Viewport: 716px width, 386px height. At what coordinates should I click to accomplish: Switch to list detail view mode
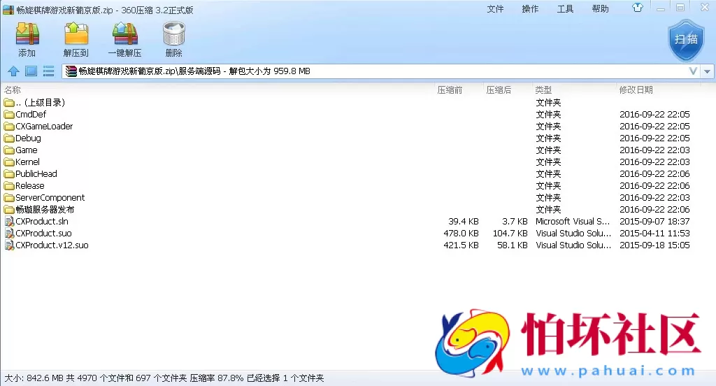coord(48,71)
